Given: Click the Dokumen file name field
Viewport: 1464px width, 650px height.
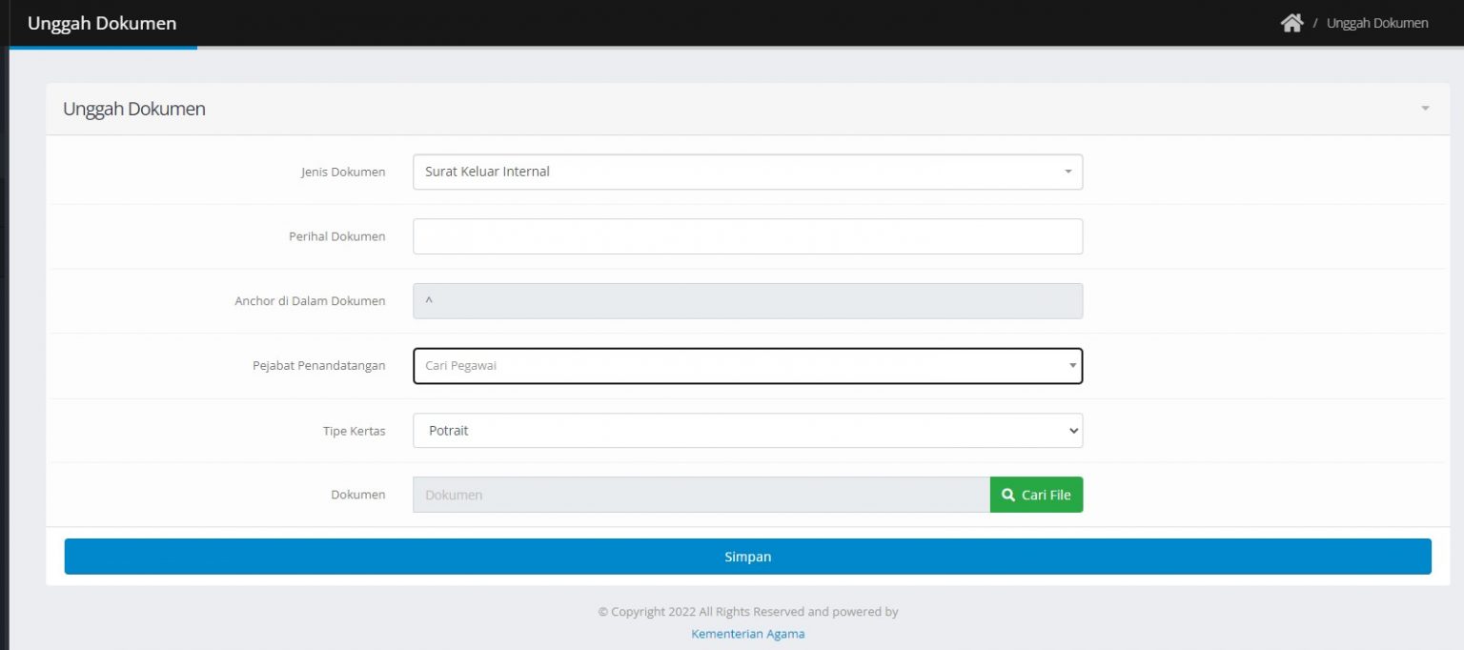Looking at the screenshot, I should pyautogui.click(x=701, y=495).
